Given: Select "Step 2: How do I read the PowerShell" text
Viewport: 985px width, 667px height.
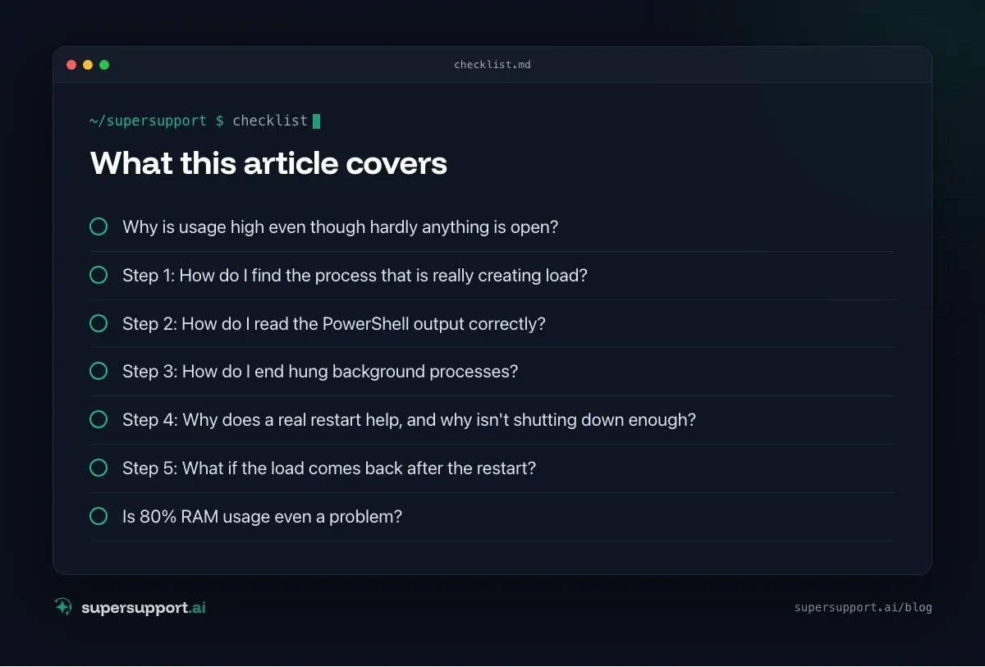Looking at the screenshot, I should pyautogui.click(x=334, y=323).
